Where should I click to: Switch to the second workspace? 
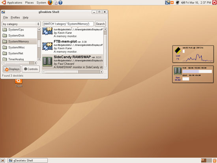pyautogui.click(x=209, y=161)
